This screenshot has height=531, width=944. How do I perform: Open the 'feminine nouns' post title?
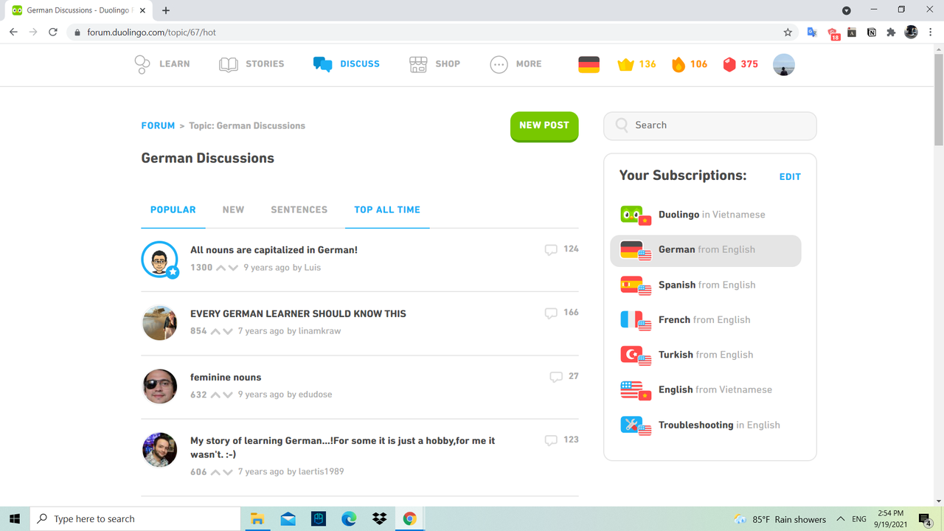pos(226,377)
